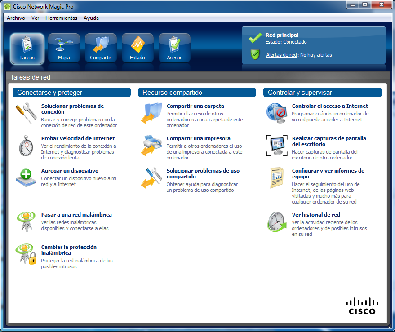
Task: Click the Tareas de red title
Action: point(30,77)
